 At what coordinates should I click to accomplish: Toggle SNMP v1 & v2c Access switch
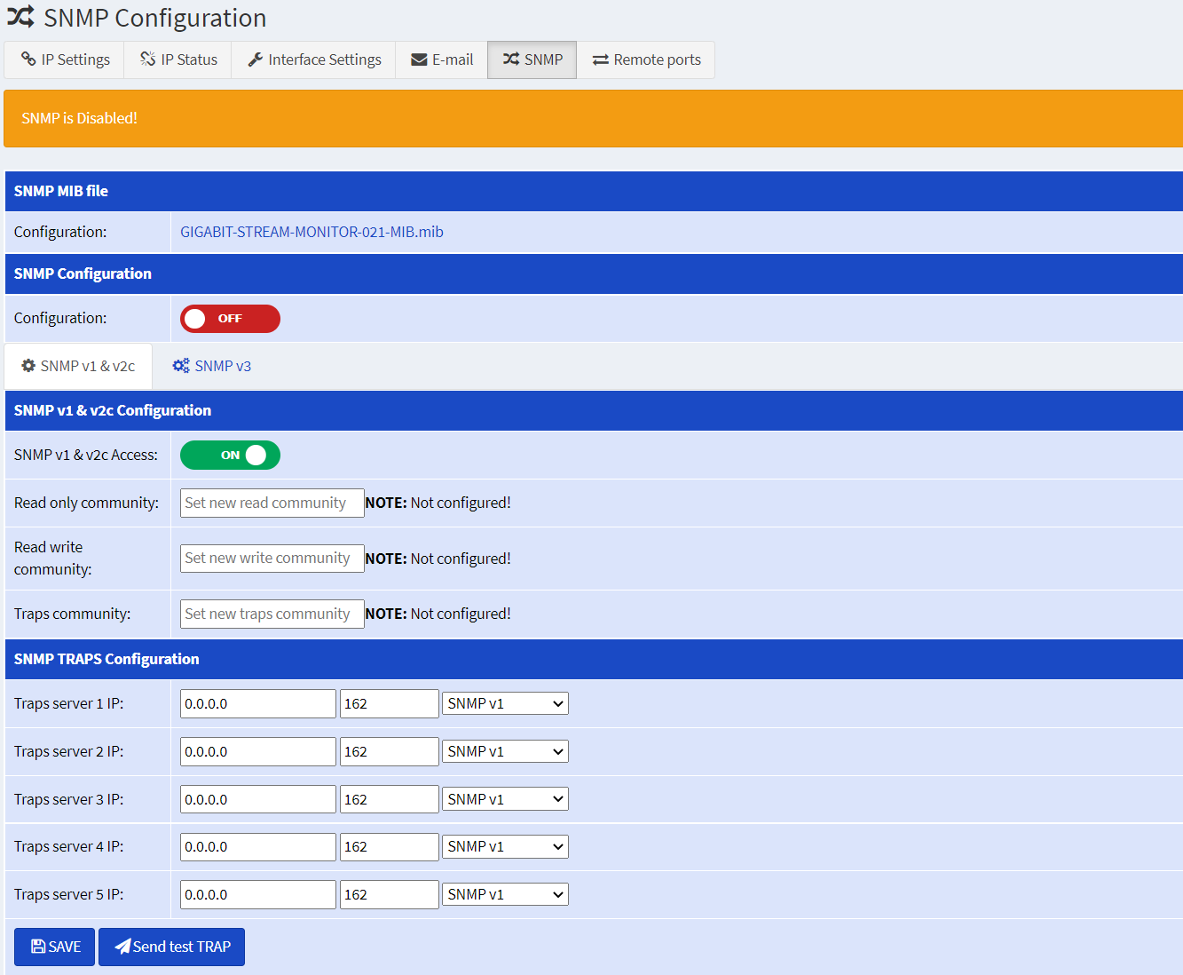pos(230,456)
